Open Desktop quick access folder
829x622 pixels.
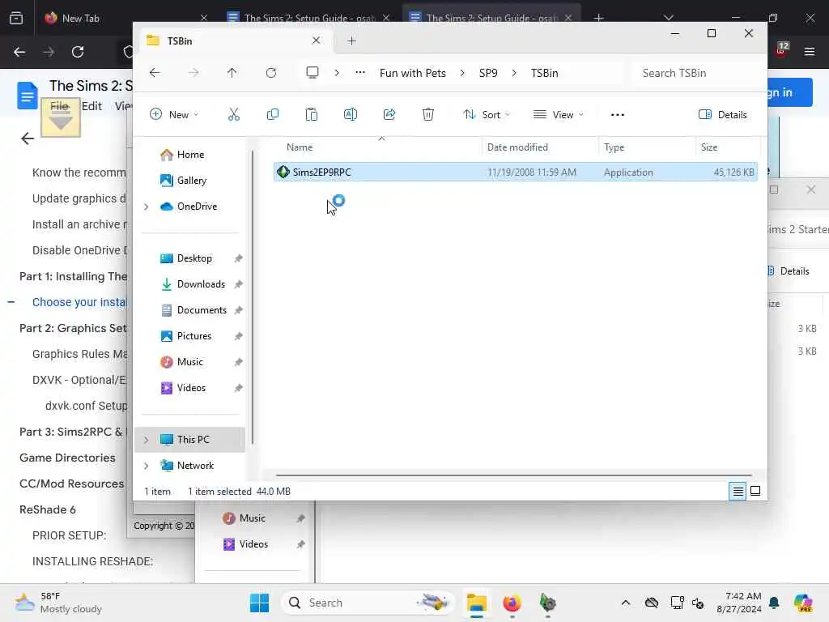(x=194, y=258)
